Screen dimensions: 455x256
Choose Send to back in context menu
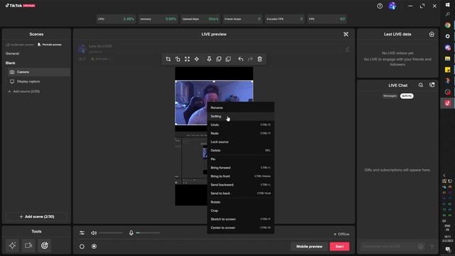(x=240, y=193)
